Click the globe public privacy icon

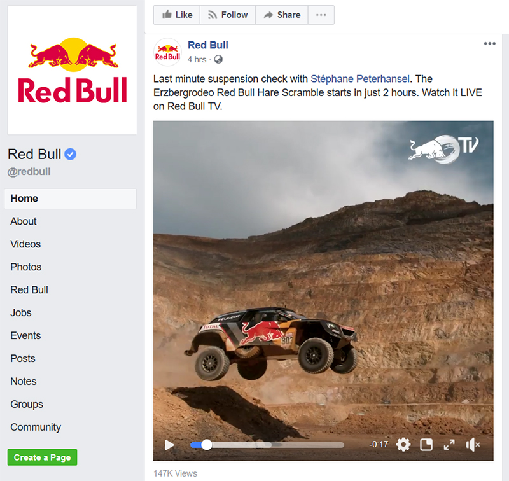tap(218, 59)
